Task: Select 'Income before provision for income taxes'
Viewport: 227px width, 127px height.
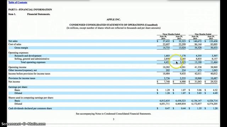Action: [x=29, y=74]
